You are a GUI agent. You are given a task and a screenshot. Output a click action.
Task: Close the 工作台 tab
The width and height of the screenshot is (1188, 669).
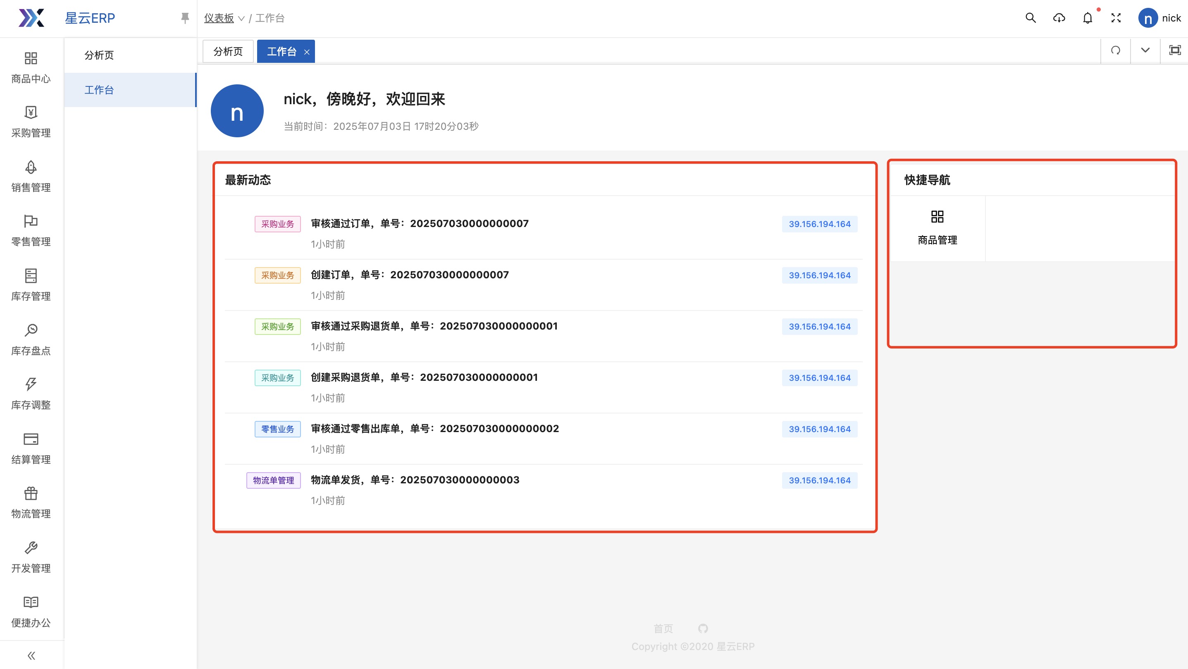(x=307, y=52)
